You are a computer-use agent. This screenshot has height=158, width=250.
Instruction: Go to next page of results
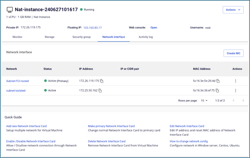point(243,100)
